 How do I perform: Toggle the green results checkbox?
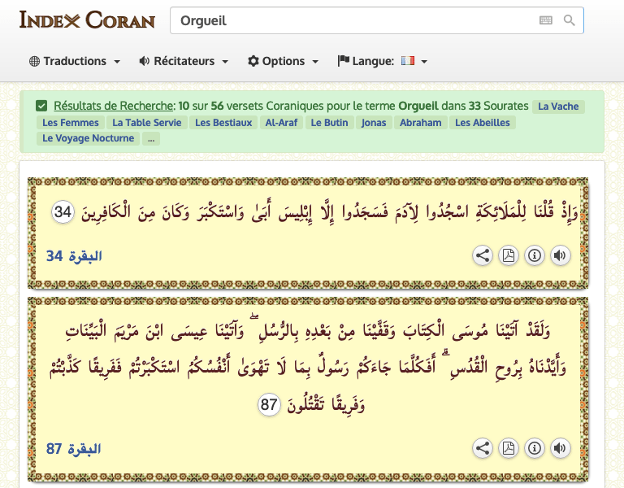tap(41, 106)
